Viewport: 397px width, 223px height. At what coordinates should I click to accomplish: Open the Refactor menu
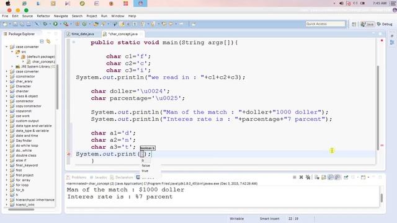[x=43, y=16]
